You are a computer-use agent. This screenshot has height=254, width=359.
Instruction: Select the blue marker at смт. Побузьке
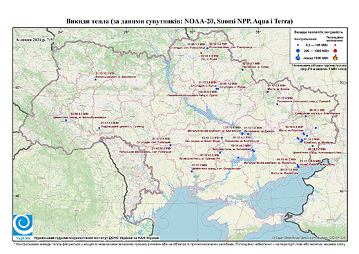tap(171, 145)
